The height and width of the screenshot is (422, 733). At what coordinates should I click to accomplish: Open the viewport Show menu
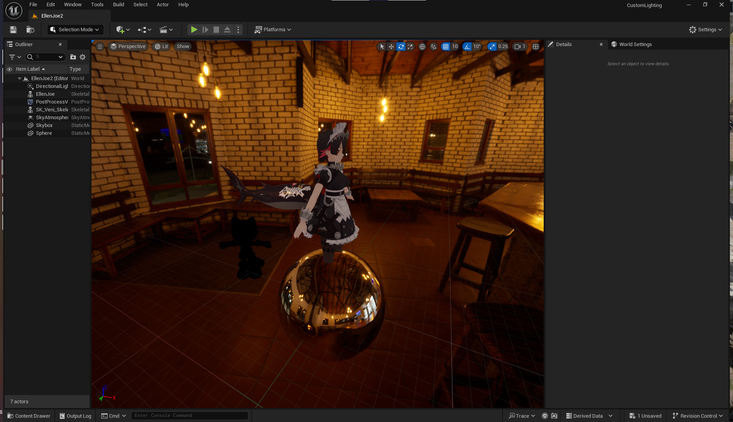click(183, 46)
